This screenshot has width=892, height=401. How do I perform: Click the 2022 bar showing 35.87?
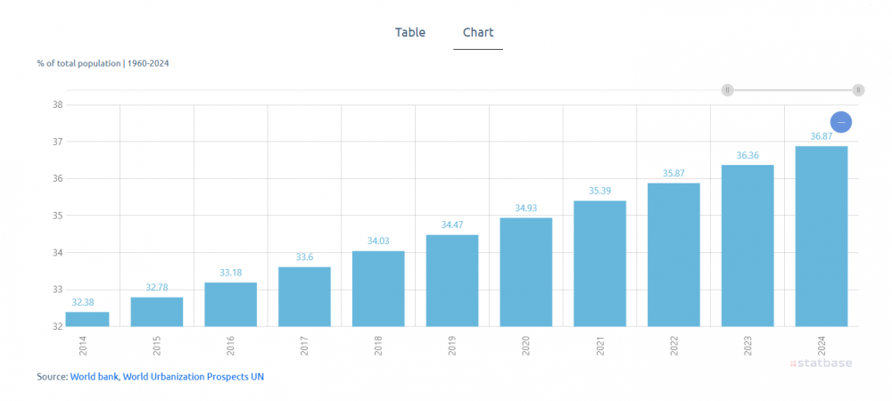(x=673, y=254)
